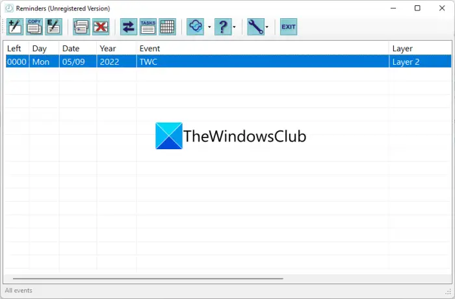Click the question mark help icon
The height and width of the screenshot is (299, 455).
[x=223, y=27]
